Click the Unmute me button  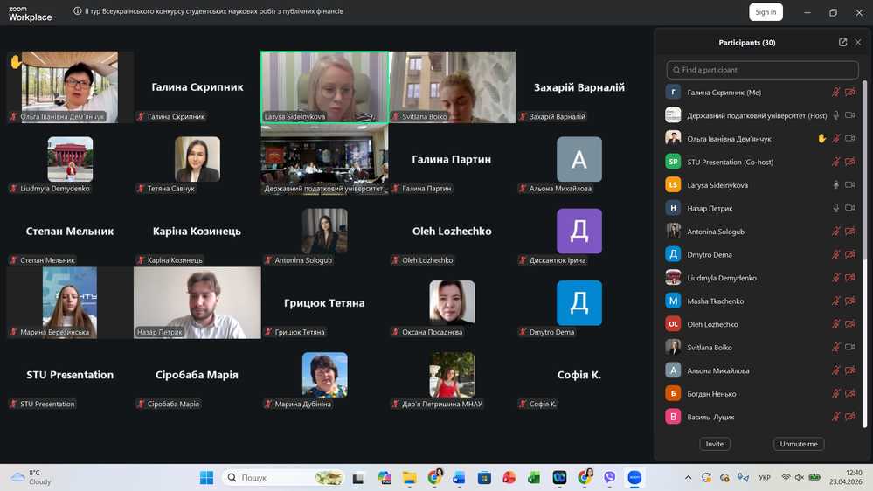[x=798, y=444]
